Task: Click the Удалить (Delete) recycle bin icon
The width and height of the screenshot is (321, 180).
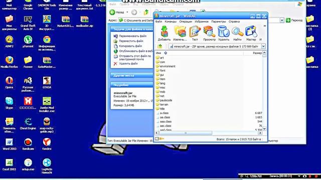Action: (x=224, y=33)
